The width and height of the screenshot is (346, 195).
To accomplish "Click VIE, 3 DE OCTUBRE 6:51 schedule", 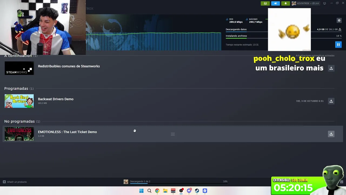I will point(310,101).
